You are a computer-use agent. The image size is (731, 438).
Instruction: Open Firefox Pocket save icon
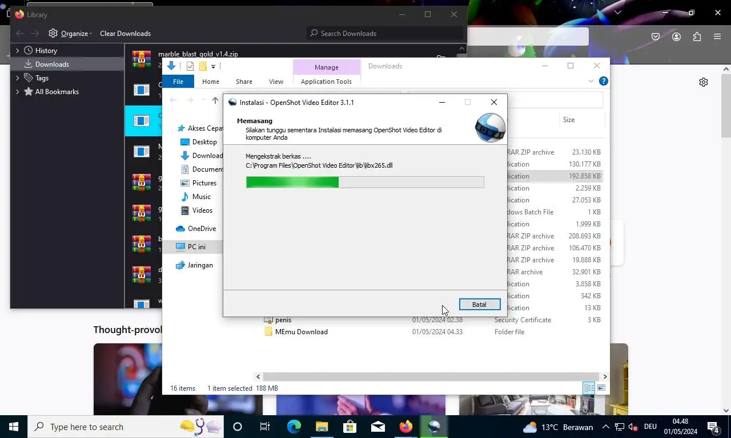(656, 36)
